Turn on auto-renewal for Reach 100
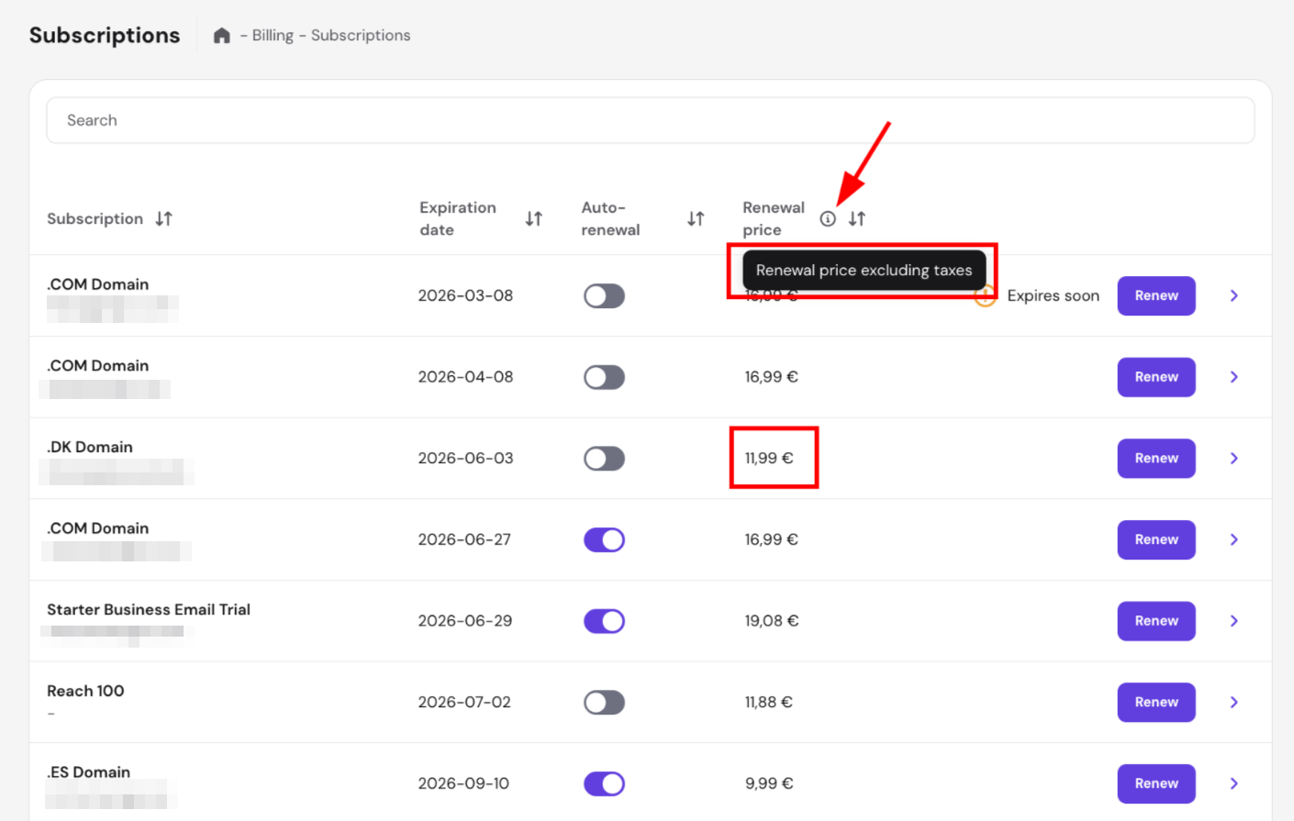Screen dimensions: 1294x821 point(604,703)
